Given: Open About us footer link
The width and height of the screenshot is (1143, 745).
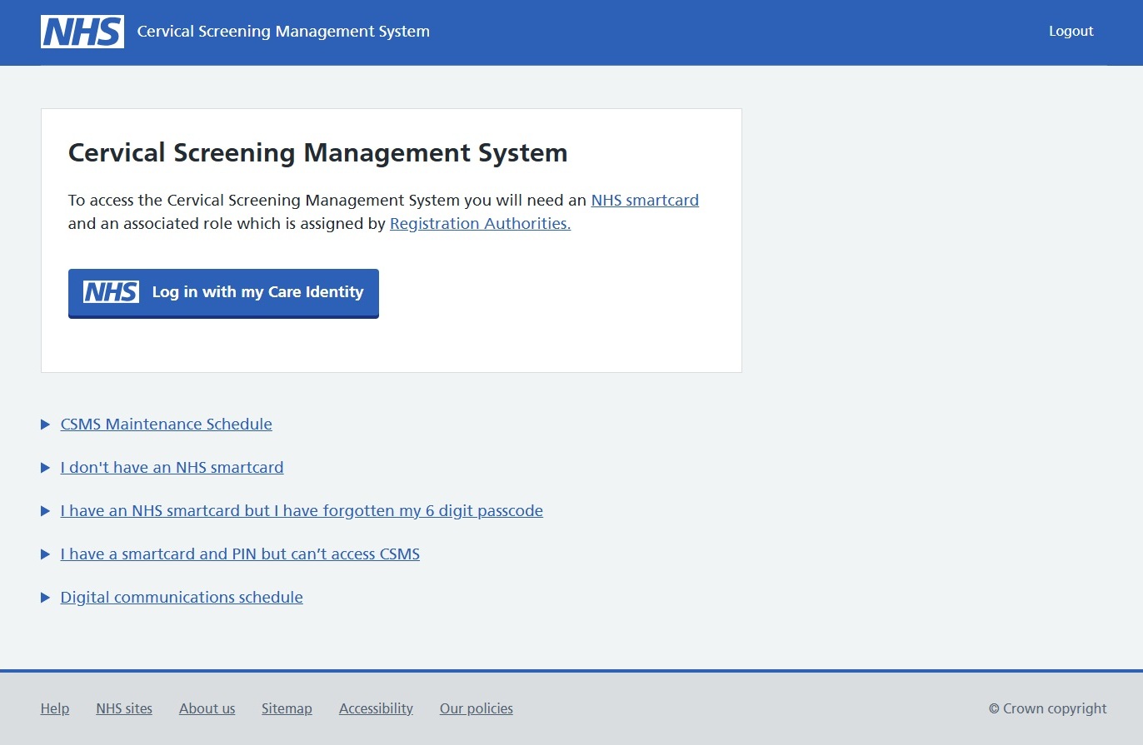Looking at the screenshot, I should 207,708.
